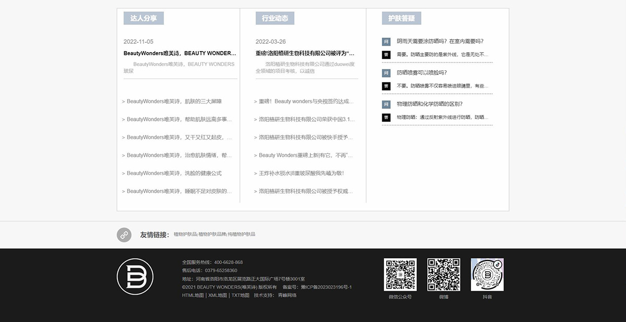Click the 问 icon beside 阴雨天需要涂防晒吗
This screenshot has width=626, height=322.
coord(386,42)
